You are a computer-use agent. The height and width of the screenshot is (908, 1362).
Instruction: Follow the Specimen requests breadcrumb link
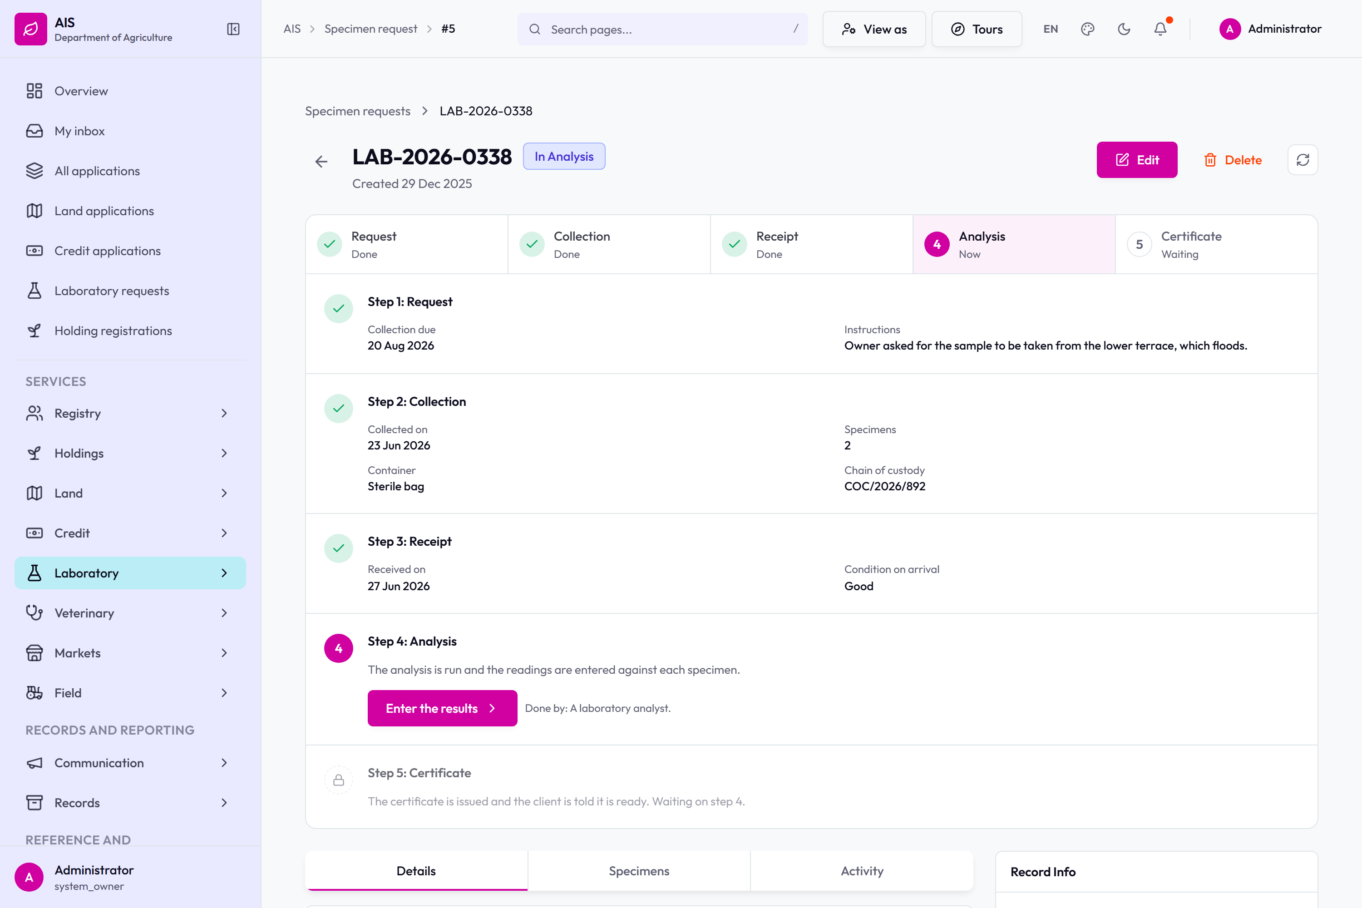click(x=358, y=111)
